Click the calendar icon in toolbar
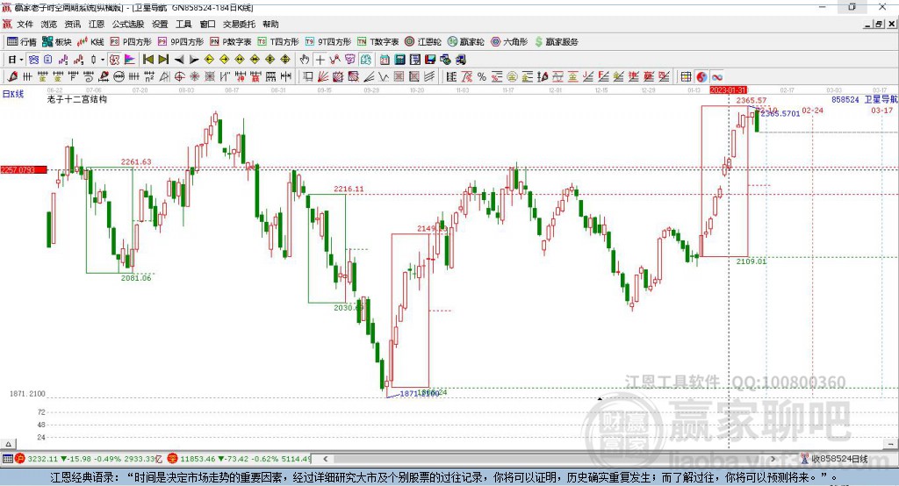899x486 pixels. (x=385, y=60)
